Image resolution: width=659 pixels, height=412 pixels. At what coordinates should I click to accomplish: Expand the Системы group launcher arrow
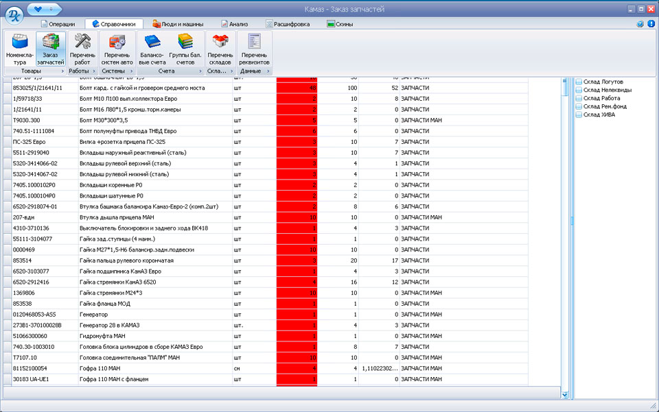pyautogui.click(x=131, y=71)
